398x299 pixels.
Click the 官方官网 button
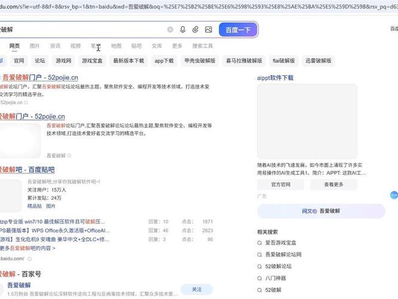pos(281,184)
